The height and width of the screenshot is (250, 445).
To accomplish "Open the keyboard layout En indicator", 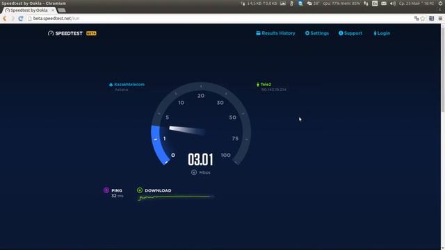I will (375, 3).
